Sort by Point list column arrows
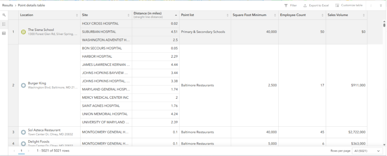387x156 pixels. [227, 15]
